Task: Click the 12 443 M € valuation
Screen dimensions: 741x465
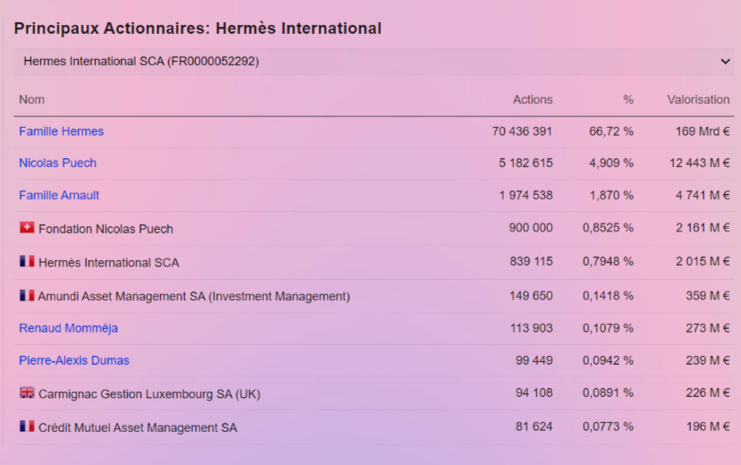Action: coord(699,163)
